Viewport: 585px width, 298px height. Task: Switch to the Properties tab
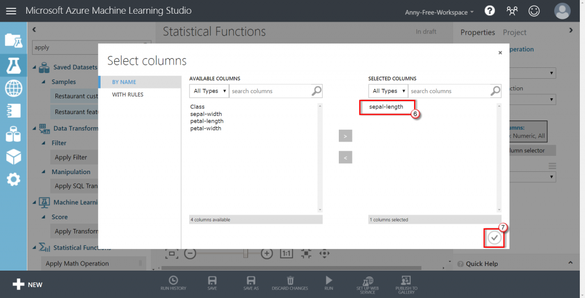click(478, 33)
